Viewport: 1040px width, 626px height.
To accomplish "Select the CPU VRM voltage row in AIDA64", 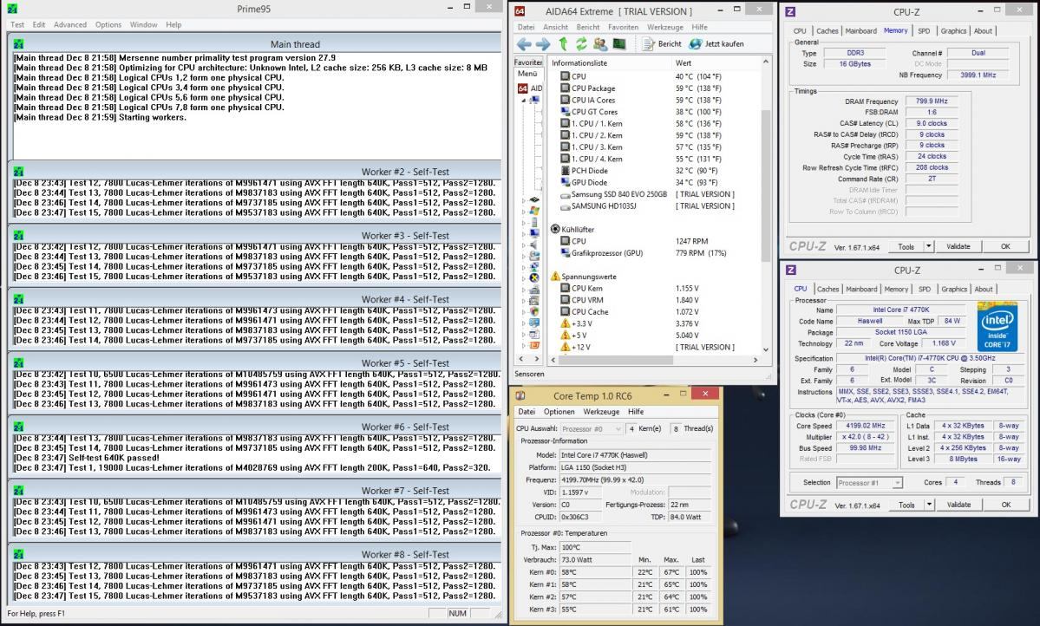I will pos(654,300).
